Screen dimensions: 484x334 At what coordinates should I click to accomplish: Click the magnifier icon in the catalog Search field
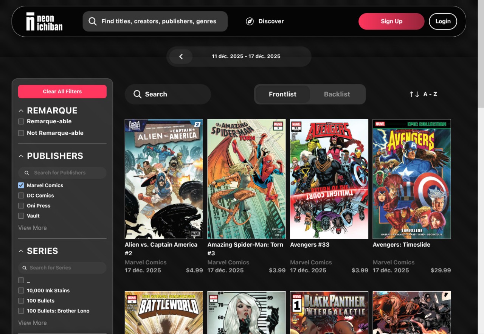point(138,94)
